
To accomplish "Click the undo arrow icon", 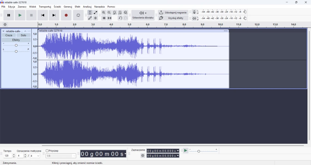I will point(120,18).
